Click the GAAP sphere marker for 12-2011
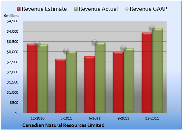The width and height of the screenshot is (182, 130). [152, 28]
